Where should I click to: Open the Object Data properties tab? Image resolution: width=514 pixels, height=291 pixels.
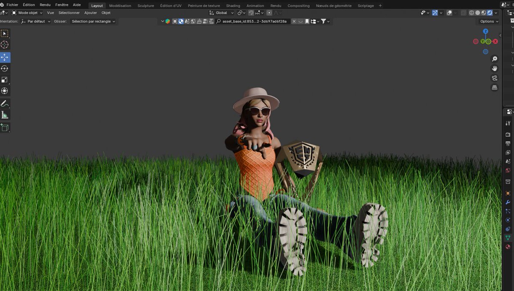tap(508, 238)
